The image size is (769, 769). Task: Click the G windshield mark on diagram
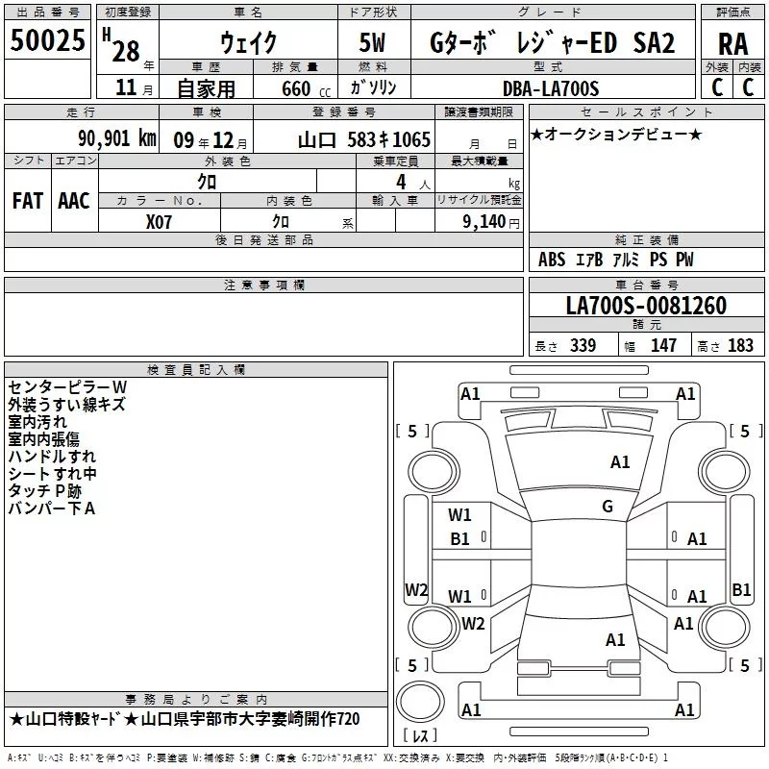point(608,507)
